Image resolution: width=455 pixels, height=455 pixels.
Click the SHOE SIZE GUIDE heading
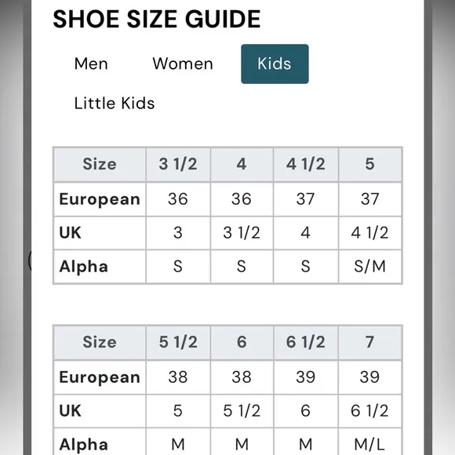pyautogui.click(x=157, y=19)
